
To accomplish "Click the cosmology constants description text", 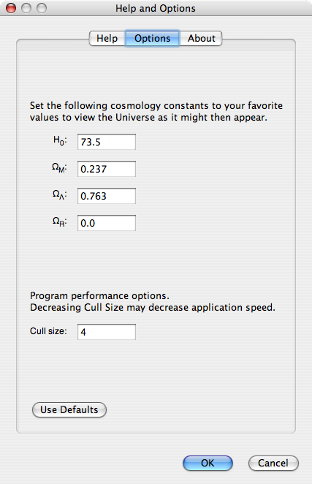I will 156,111.
